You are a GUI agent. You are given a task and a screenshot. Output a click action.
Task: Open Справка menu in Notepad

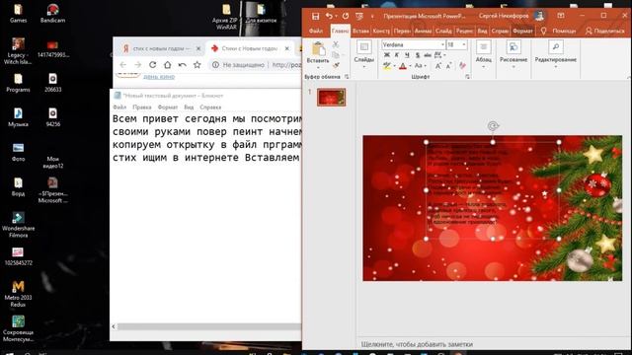[210, 107]
